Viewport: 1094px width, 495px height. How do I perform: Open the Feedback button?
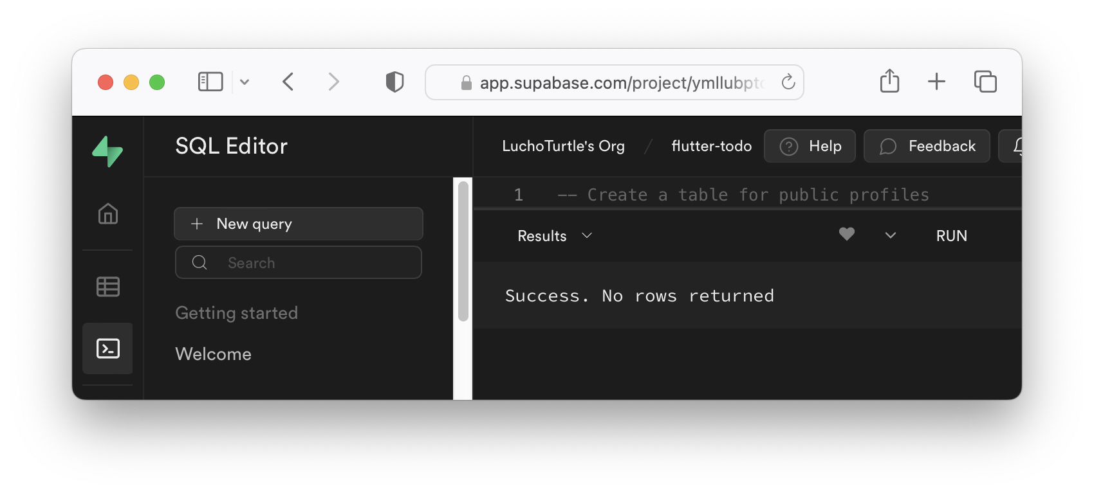(927, 146)
